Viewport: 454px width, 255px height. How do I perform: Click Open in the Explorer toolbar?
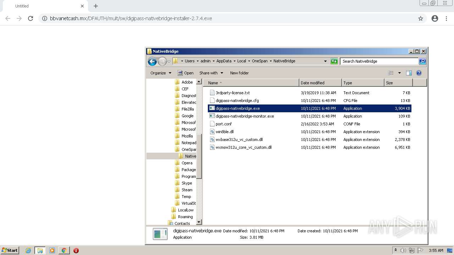[x=186, y=73]
